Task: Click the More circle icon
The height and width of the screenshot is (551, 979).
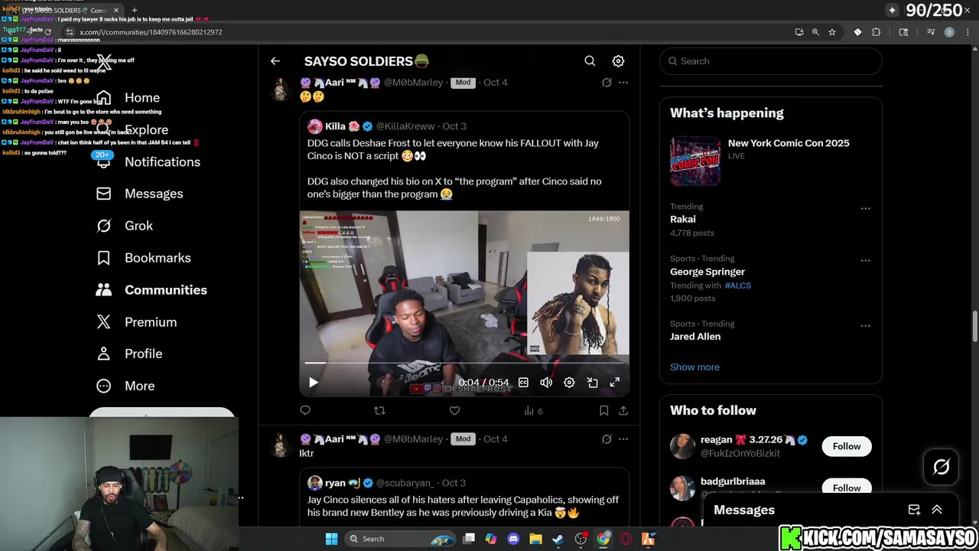Action: point(104,386)
